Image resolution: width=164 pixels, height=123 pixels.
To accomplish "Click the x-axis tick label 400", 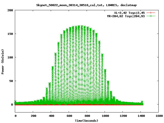I will (52, 116).
